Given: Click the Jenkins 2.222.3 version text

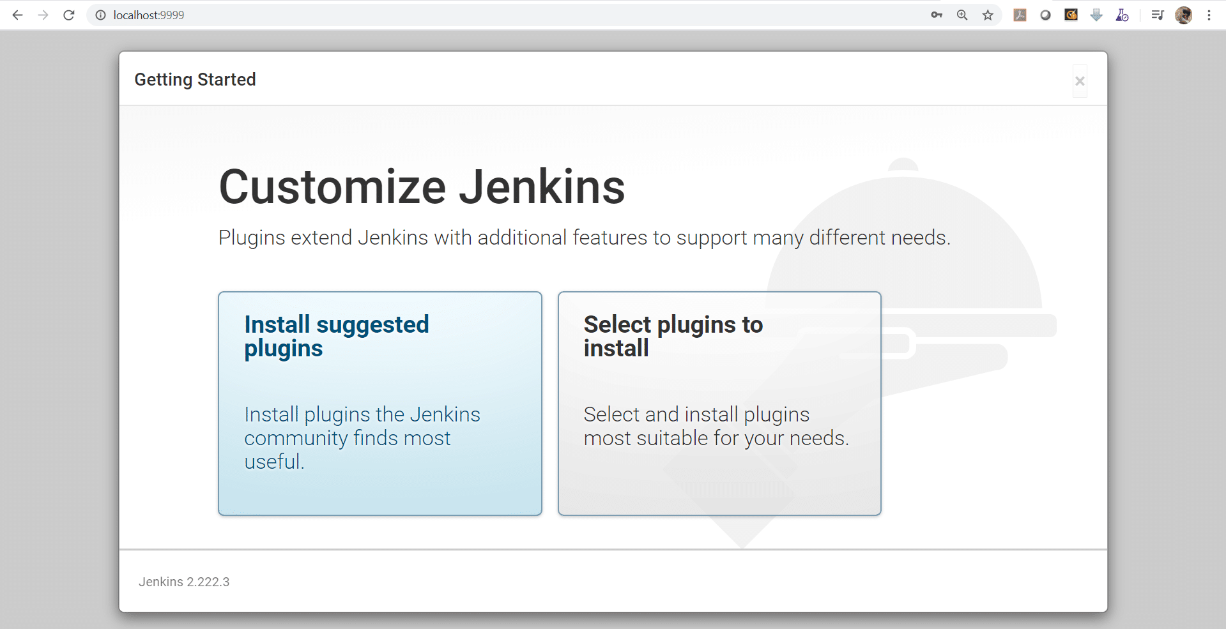Looking at the screenshot, I should (184, 582).
